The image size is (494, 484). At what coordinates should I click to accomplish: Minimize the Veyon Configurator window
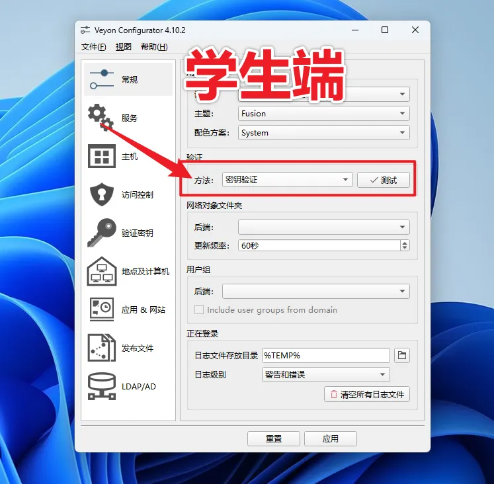(355, 30)
